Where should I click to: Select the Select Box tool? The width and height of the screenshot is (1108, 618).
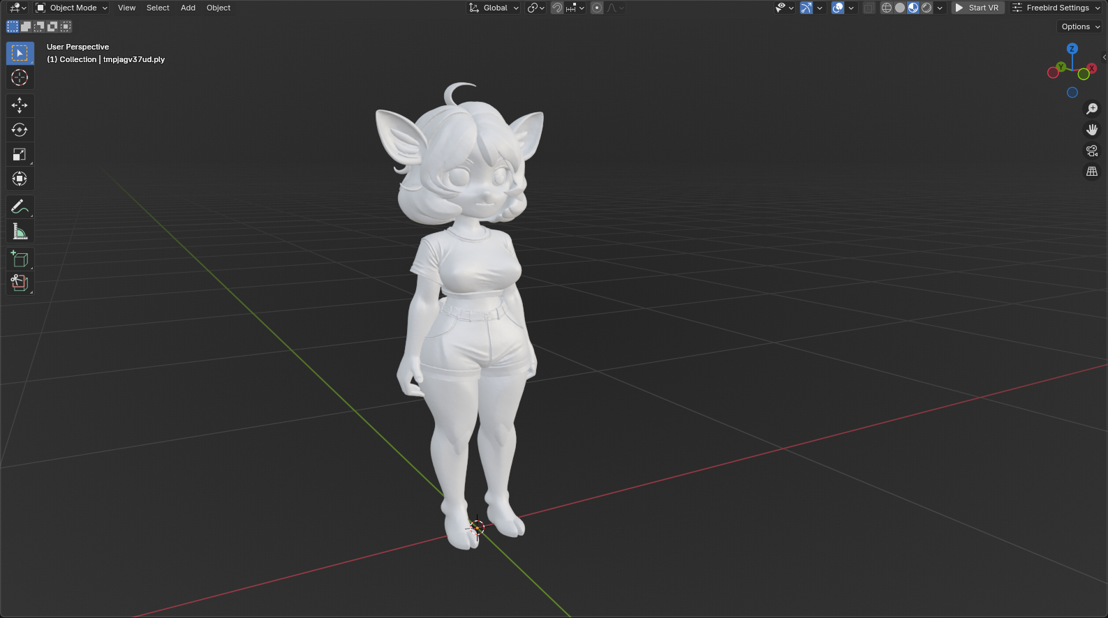click(x=20, y=53)
